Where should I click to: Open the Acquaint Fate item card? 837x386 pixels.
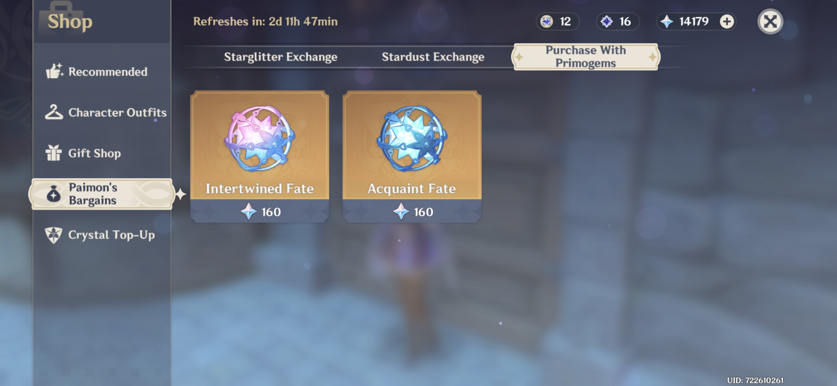point(412,156)
